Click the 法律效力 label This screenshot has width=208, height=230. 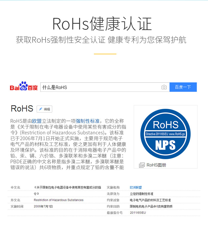point(113,194)
